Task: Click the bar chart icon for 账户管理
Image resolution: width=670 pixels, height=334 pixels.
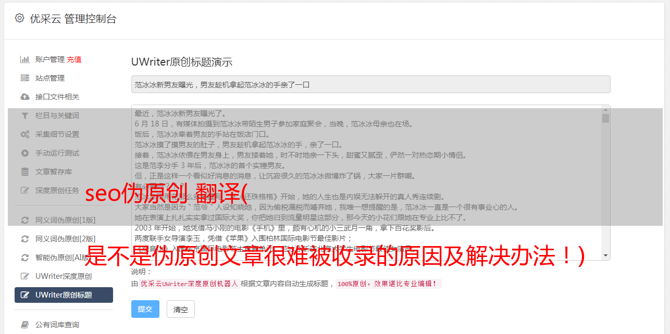Action: [x=24, y=59]
